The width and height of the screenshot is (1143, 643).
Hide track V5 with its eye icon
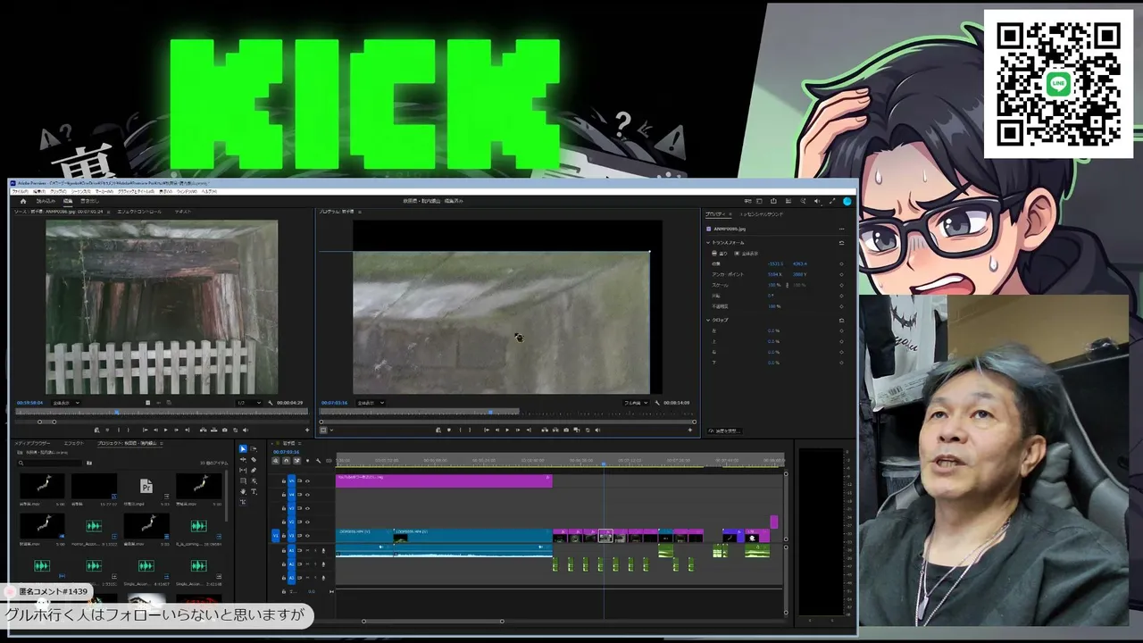pyautogui.click(x=307, y=481)
